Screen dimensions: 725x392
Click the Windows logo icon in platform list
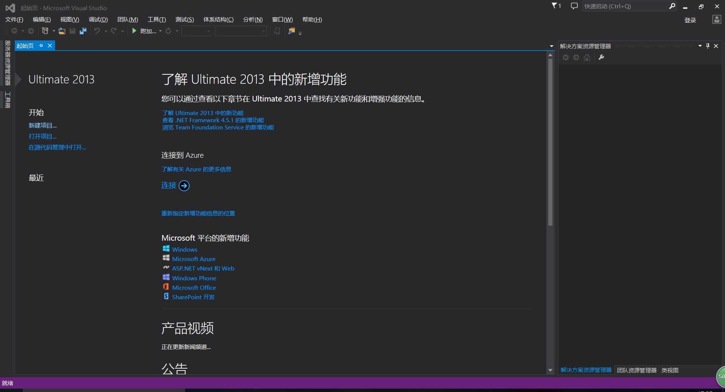click(x=166, y=248)
